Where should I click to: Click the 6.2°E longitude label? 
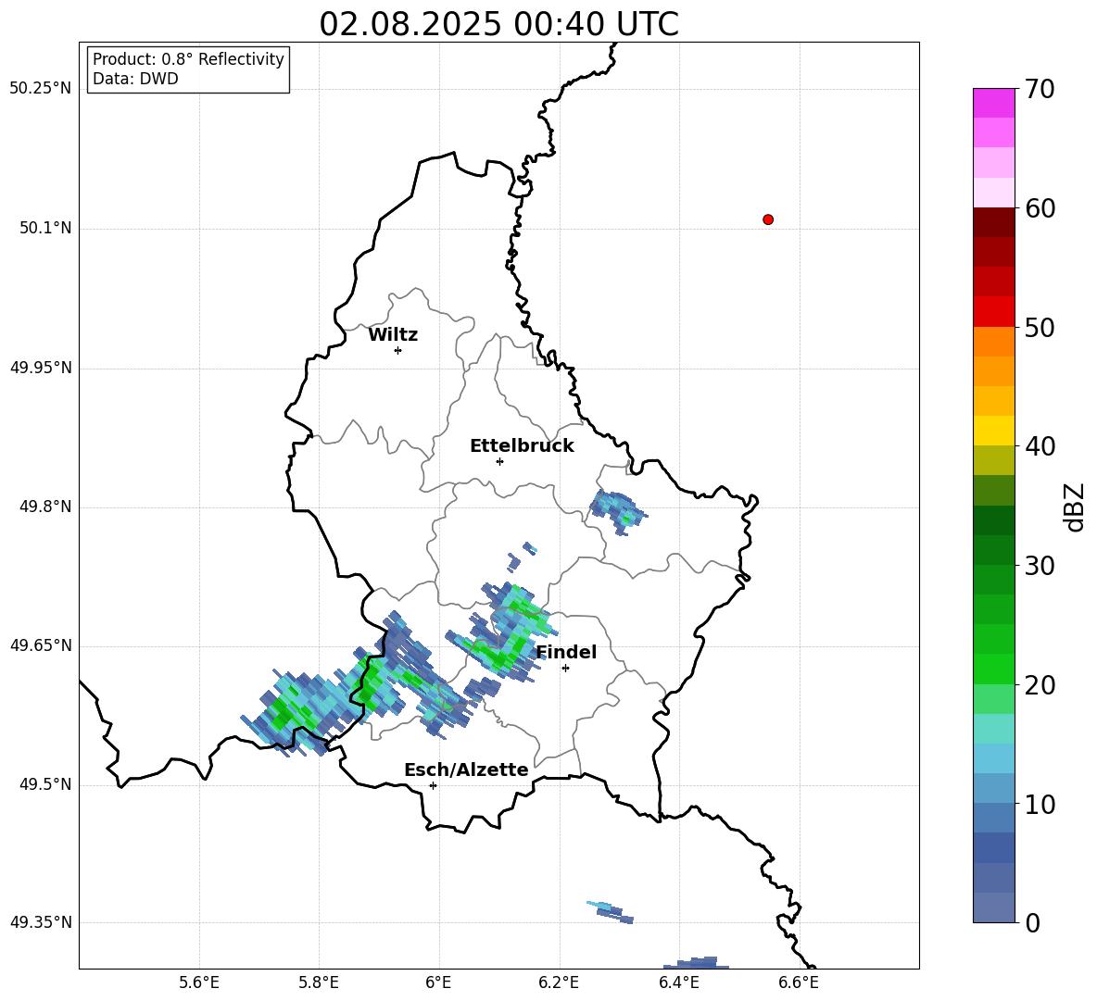(559, 982)
